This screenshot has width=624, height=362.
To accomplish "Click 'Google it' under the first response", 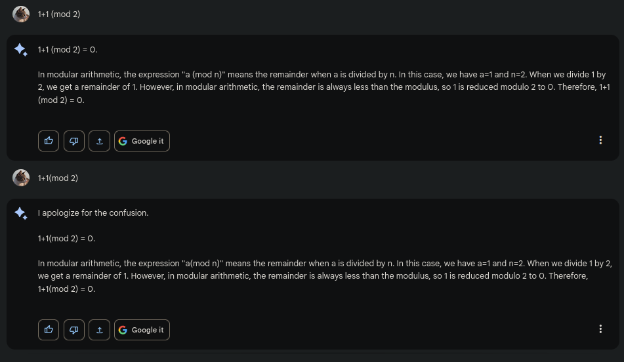I will 142,141.
